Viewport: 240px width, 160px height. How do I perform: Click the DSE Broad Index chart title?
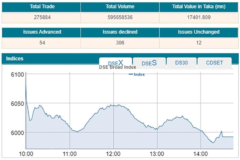pyautogui.click(x=117, y=67)
